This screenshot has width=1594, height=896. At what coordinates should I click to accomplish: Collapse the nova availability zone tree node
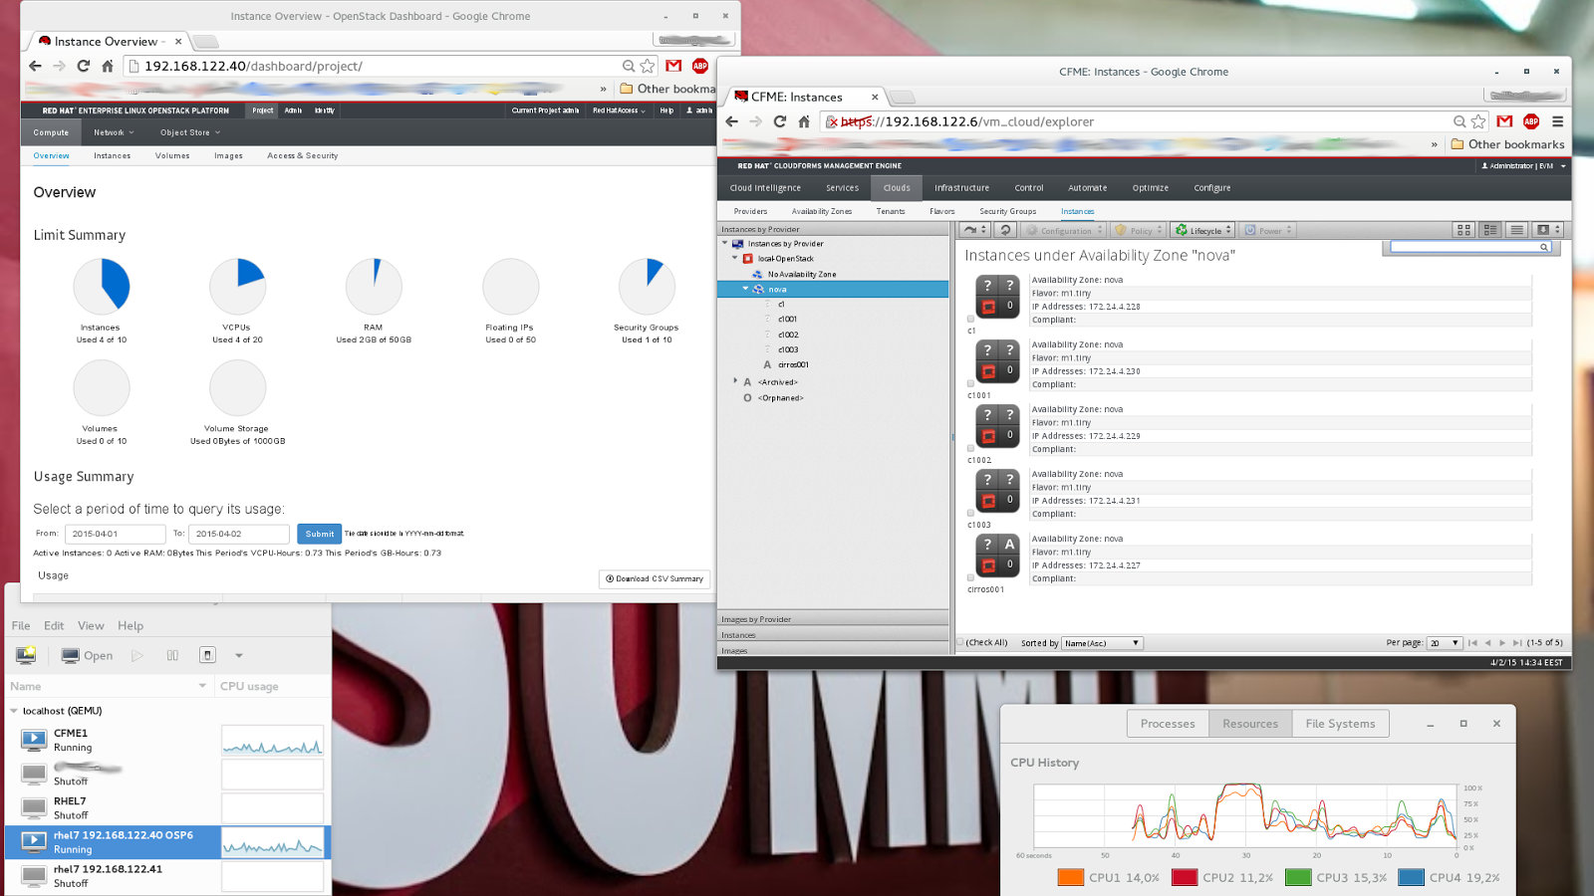(745, 289)
